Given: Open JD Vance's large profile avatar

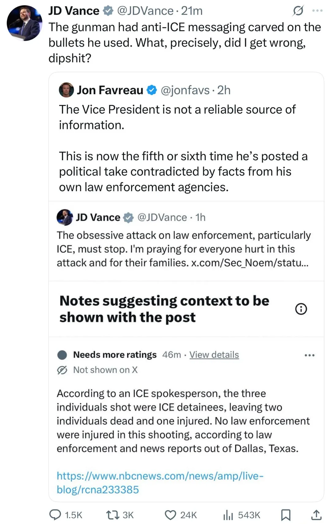Looking at the screenshot, I should coord(25,23).
